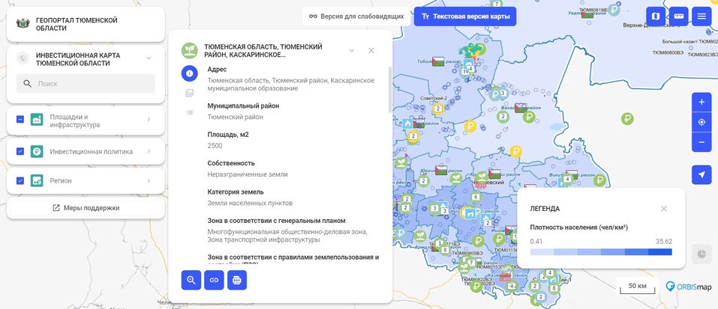This screenshot has width=718, height=309.
Task: Uncheck the Инвестиционная политика checkbox
Action: (x=20, y=152)
